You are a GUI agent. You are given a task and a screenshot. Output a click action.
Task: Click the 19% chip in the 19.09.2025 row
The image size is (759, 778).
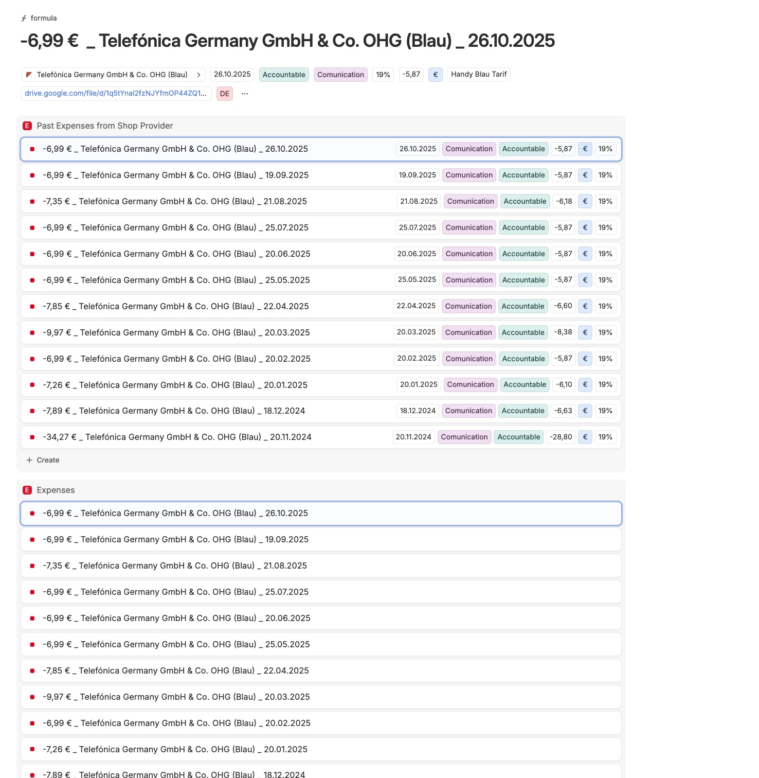[605, 175]
